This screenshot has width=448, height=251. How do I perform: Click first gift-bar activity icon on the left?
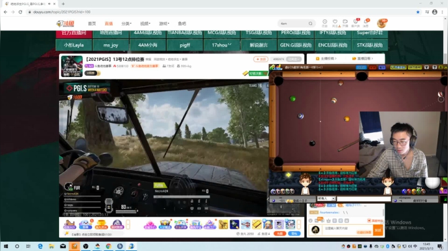click(69, 224)
